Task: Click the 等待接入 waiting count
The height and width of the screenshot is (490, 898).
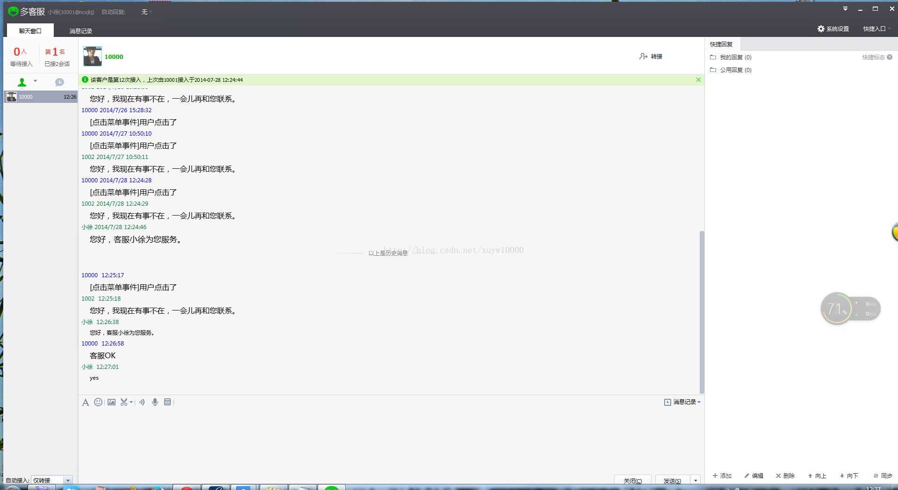Action: point(21,57)
